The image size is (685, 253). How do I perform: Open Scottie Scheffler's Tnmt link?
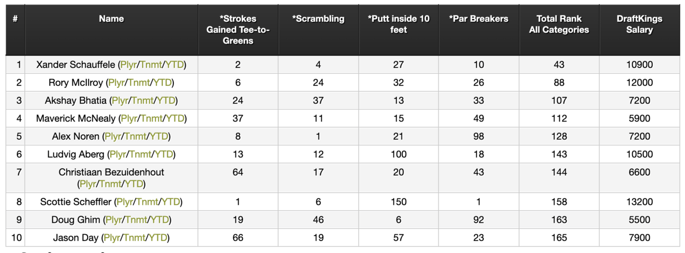tap(148, 202)
